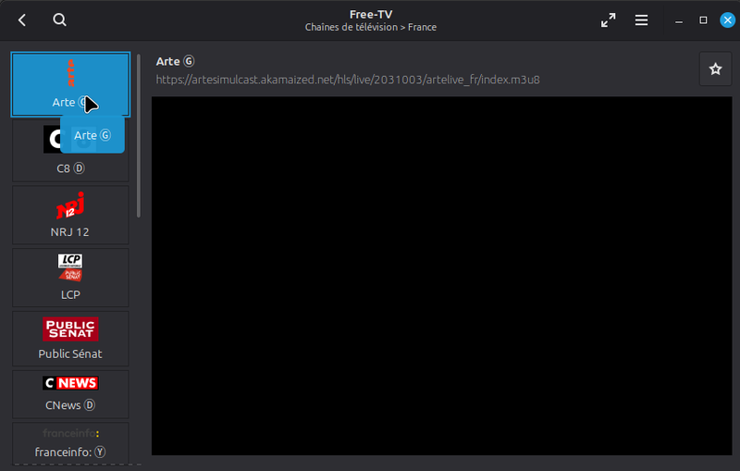Click the NRJ 12 channel label
This screenshot has height=471, width=740.
coord(70,231)
